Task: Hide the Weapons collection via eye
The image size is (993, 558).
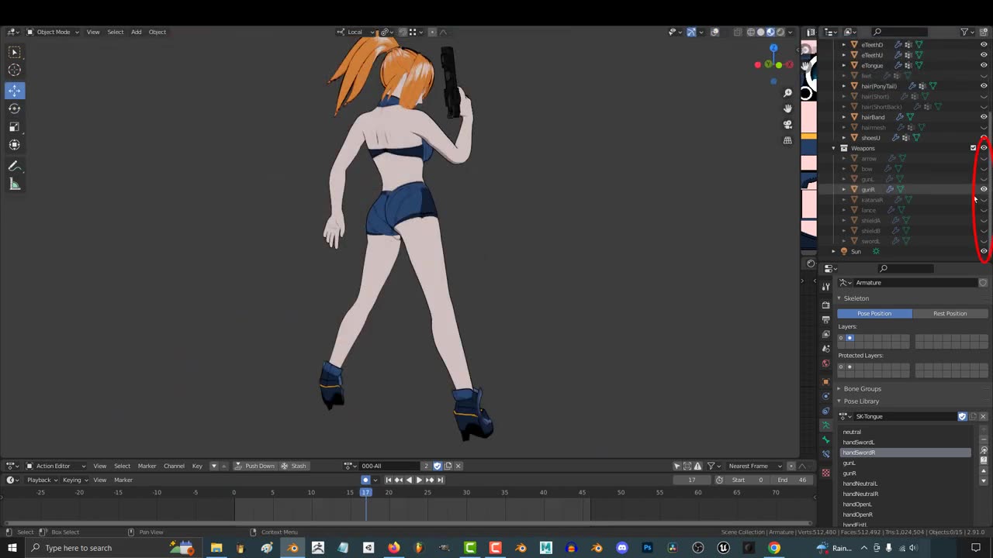Action: tap(984, 148)
